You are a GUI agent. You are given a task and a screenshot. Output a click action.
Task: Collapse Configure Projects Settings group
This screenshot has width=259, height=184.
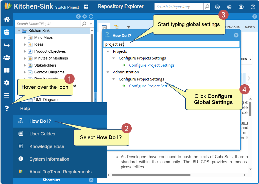coord(114,58)
